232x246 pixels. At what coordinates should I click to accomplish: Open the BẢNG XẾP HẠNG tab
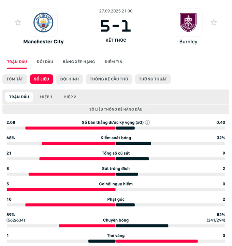pyautogui.click(x=79, y=62)
